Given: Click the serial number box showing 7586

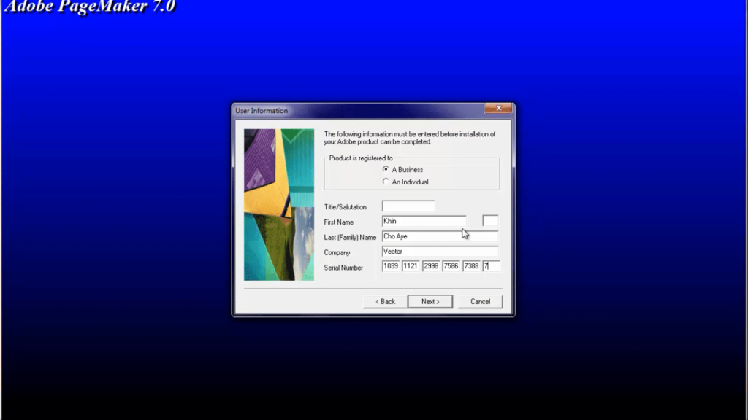Looking at the screenshot, I should pyautogui.click(x=451, y=266).
